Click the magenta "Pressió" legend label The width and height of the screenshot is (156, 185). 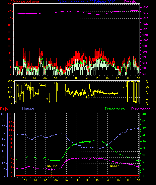tap(130, 2)
